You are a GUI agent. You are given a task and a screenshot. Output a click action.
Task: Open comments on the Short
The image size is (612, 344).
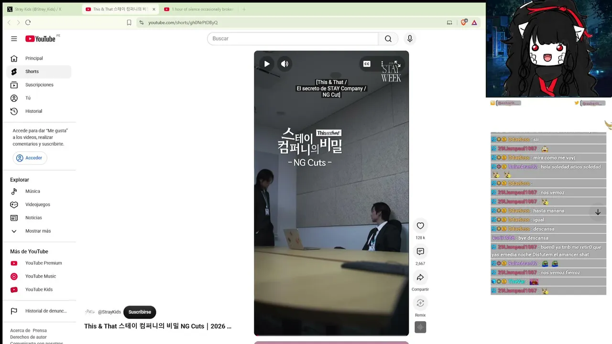pos(420,251)
